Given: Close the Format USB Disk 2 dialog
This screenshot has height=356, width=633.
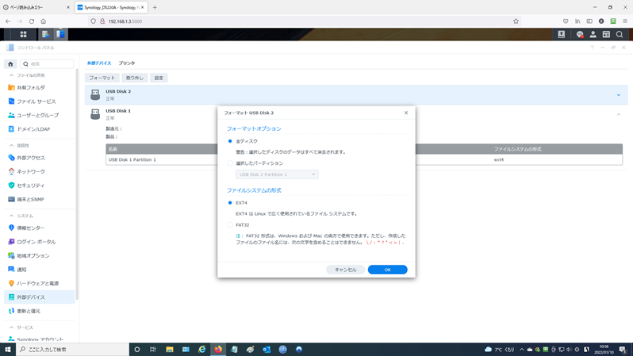Looking at the screenshot, I should pyautogui.click(x=406, y=113).
